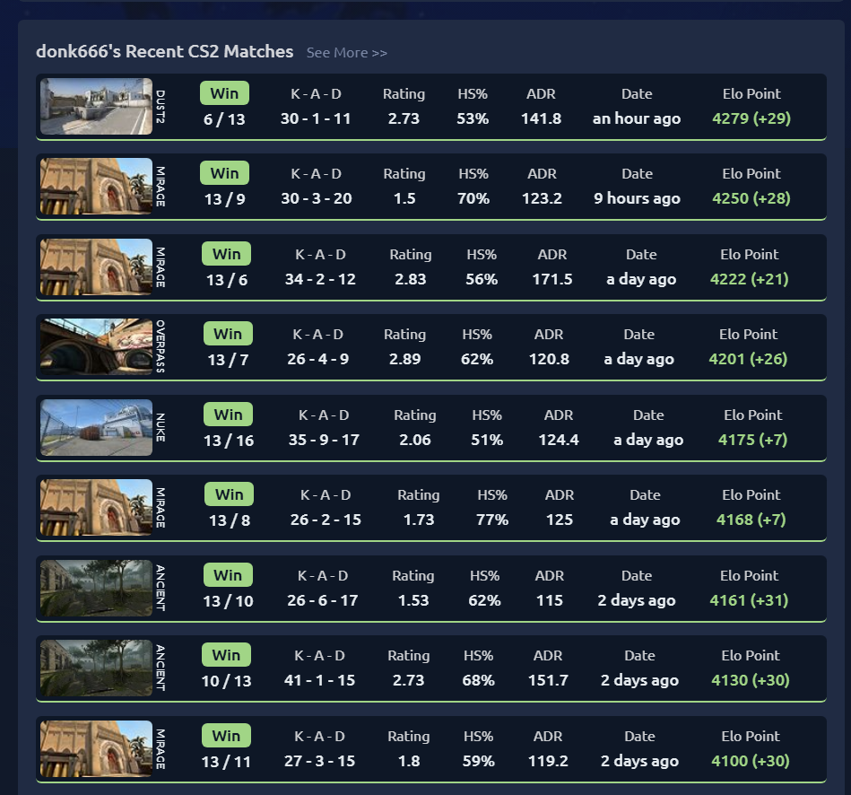The width and height of the screenshot is (851, 795).
Task: Open Mirage thumbnail in the 13 / 8 match
Action: 96,507
